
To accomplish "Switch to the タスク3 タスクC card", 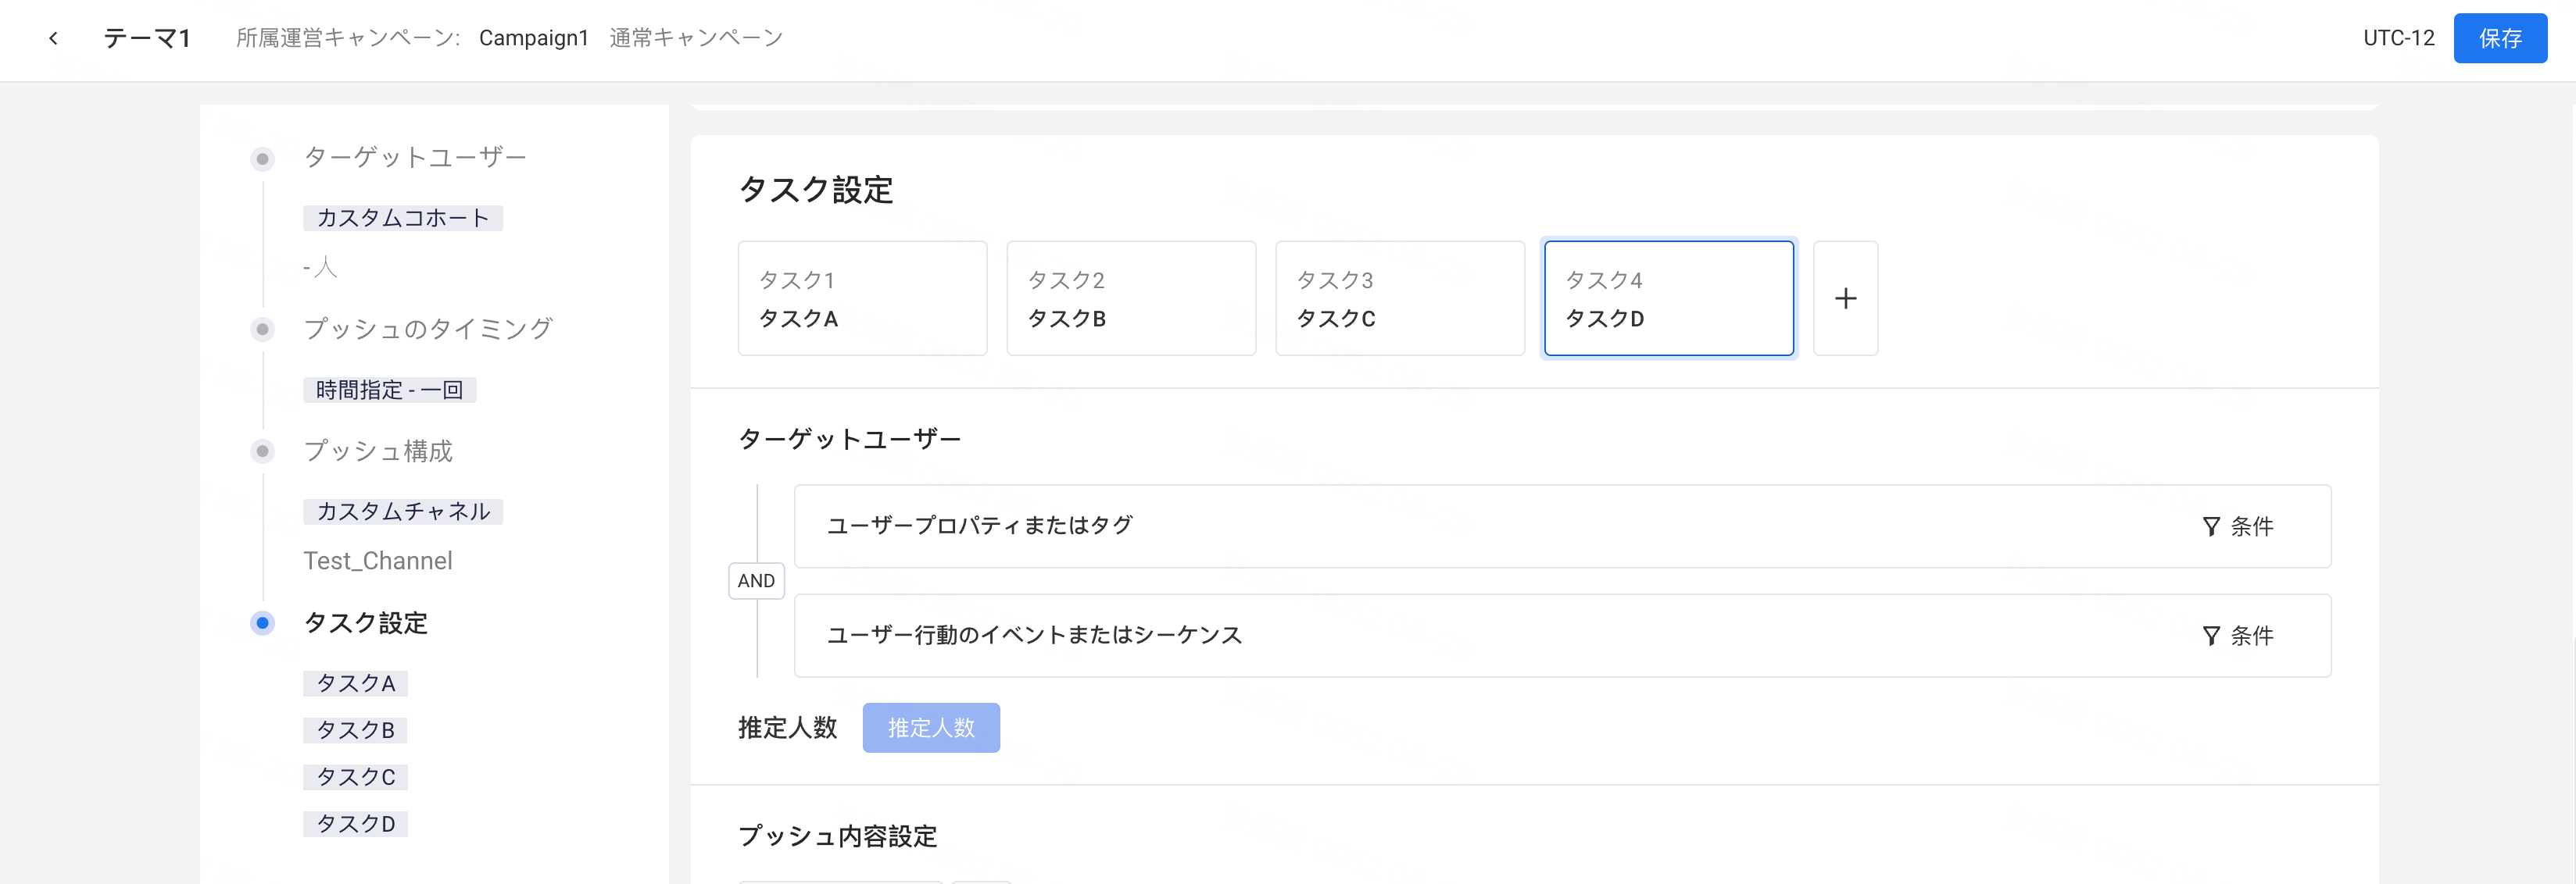I will pyautogui.click(x=1400, y=298).
